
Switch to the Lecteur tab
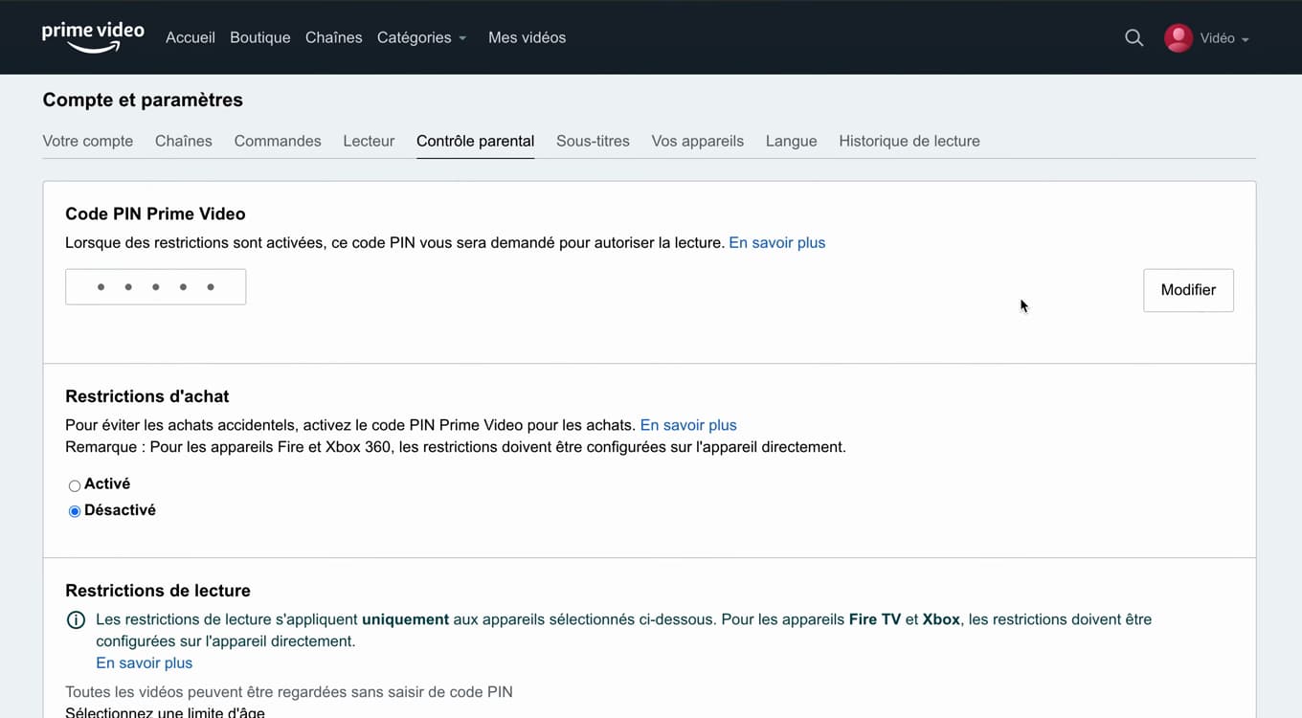click(x=369, y=141)
